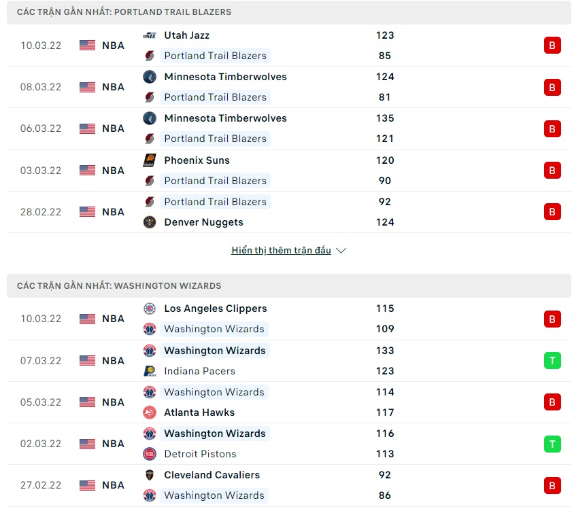Click the Denver Nuggets team logo
Screen dimensions: 572x511
click(150, 222)
